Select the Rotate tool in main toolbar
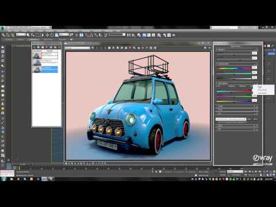276x207 pixels. 52,35
